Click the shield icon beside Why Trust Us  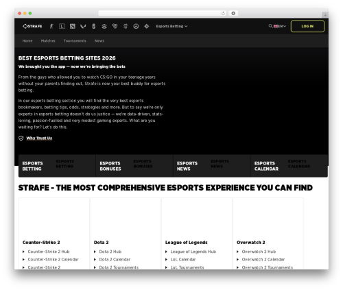pyautogui.click(x=21, y=138)
